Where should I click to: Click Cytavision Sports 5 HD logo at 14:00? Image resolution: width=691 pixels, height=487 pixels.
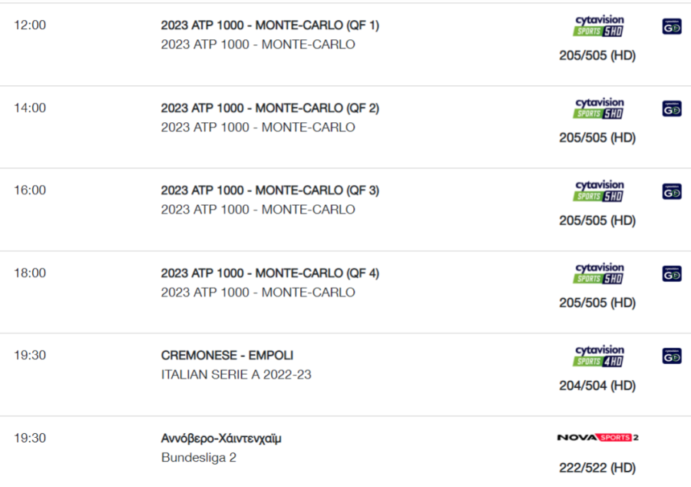coord(599,108)
